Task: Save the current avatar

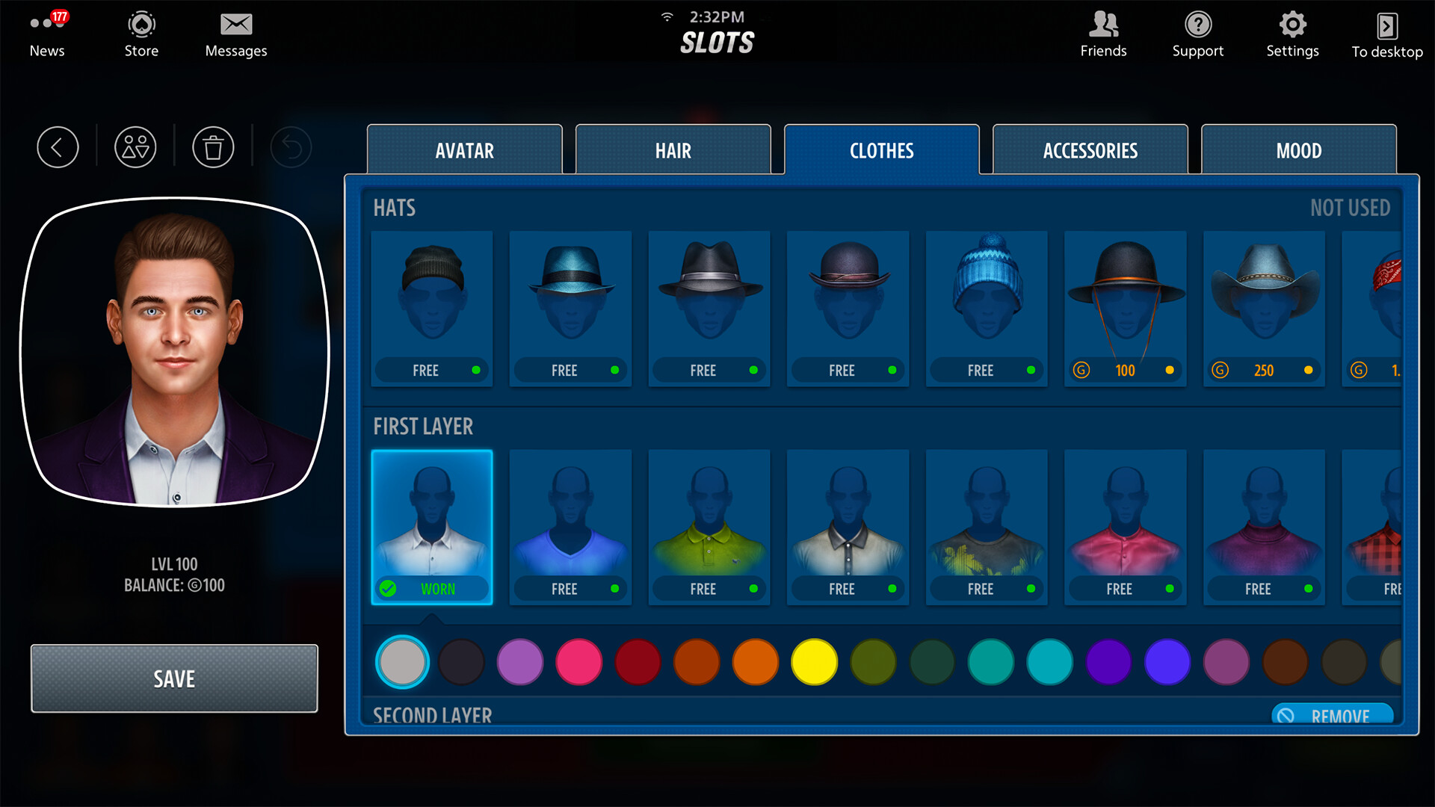Action: [173, 678]
